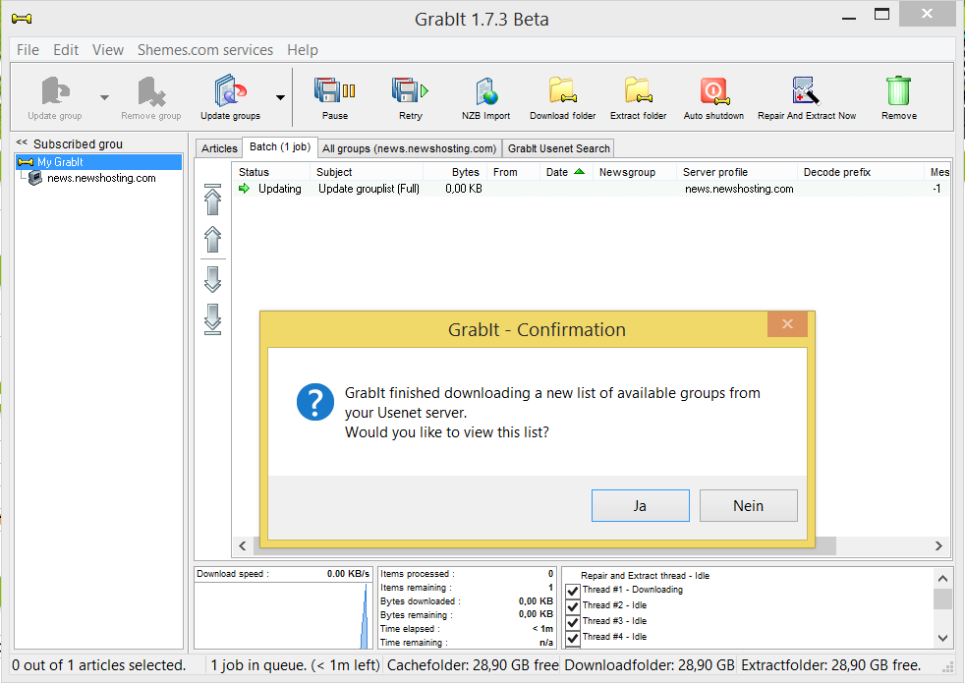The image size is (965, 684).
Task: Click '1 job in queue' status text
Action: pos(295,665)
